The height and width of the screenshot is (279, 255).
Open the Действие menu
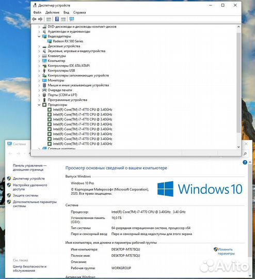tap(52, 12)
